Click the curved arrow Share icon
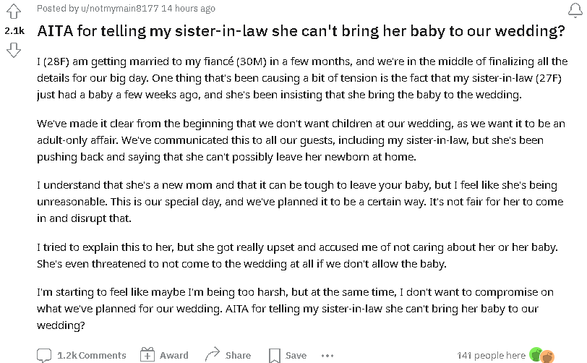 click(213, 354)
